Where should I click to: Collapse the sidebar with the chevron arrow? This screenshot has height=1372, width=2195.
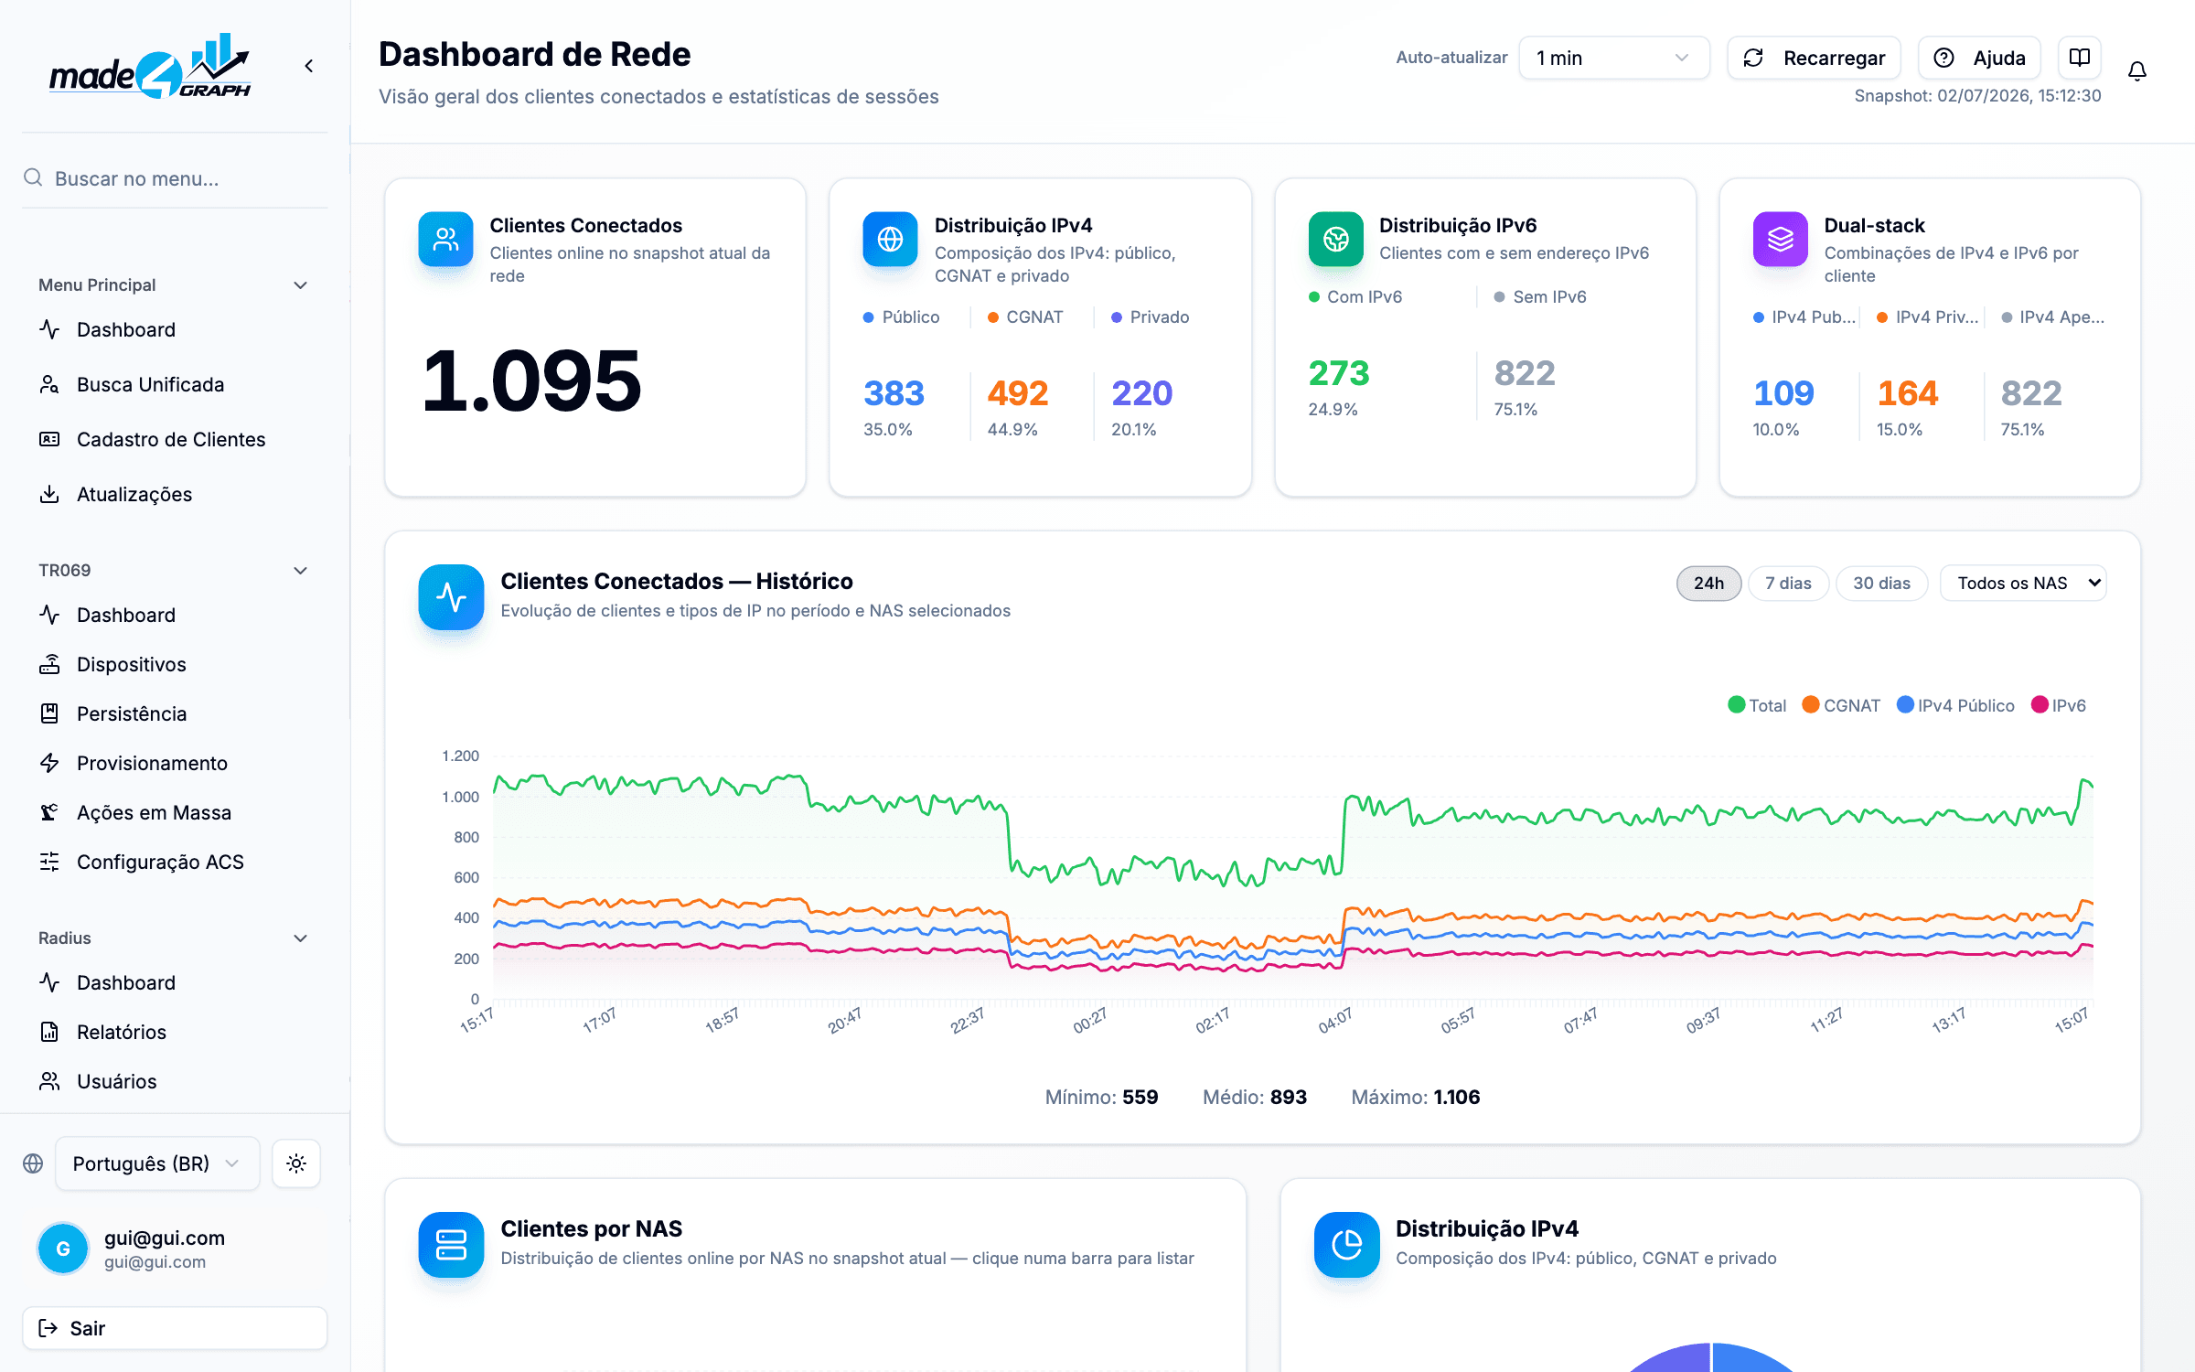click(x=309, y=66)
